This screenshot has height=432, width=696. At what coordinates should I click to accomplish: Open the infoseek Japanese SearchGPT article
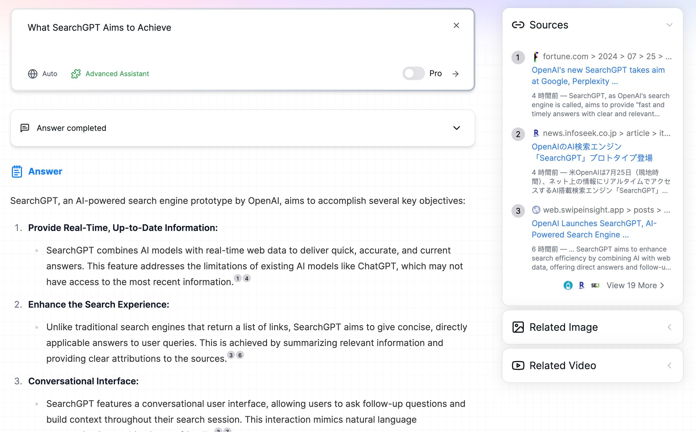tap(592, 152)
